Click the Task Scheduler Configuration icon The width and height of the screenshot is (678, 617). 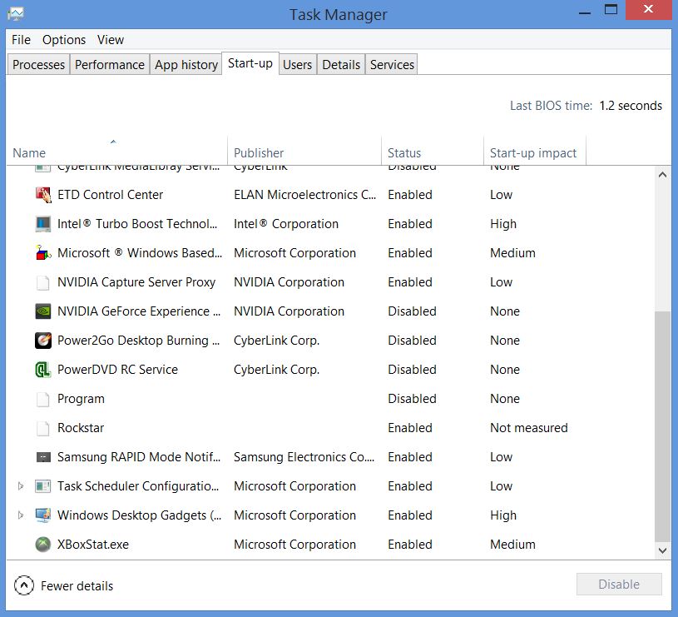42,486
